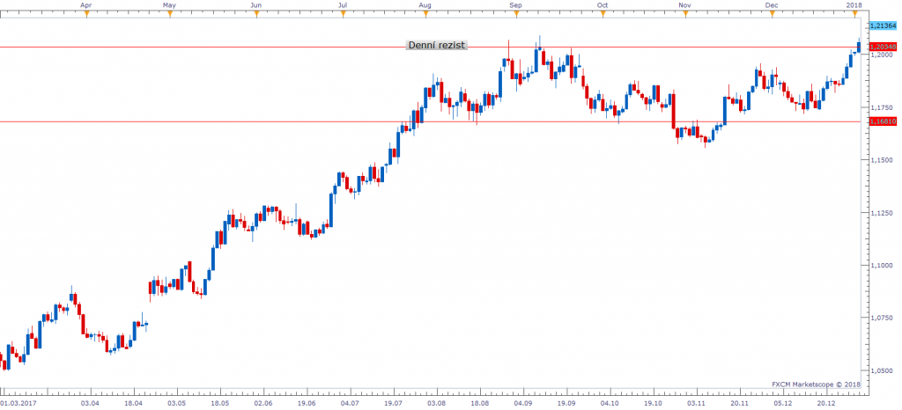
Task: Click the blue 1,21364 price tag
Action: coord(884,26)
